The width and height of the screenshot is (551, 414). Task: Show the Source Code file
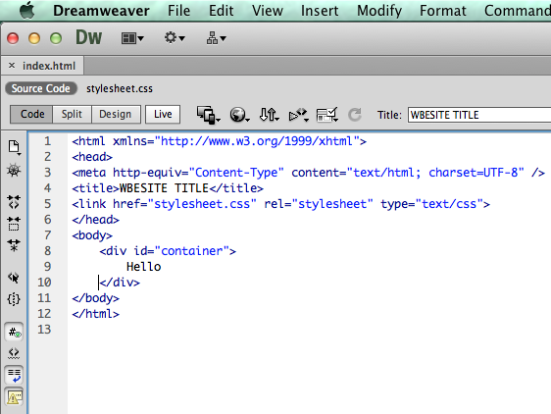pyautogui.click(x=41, y=88)
